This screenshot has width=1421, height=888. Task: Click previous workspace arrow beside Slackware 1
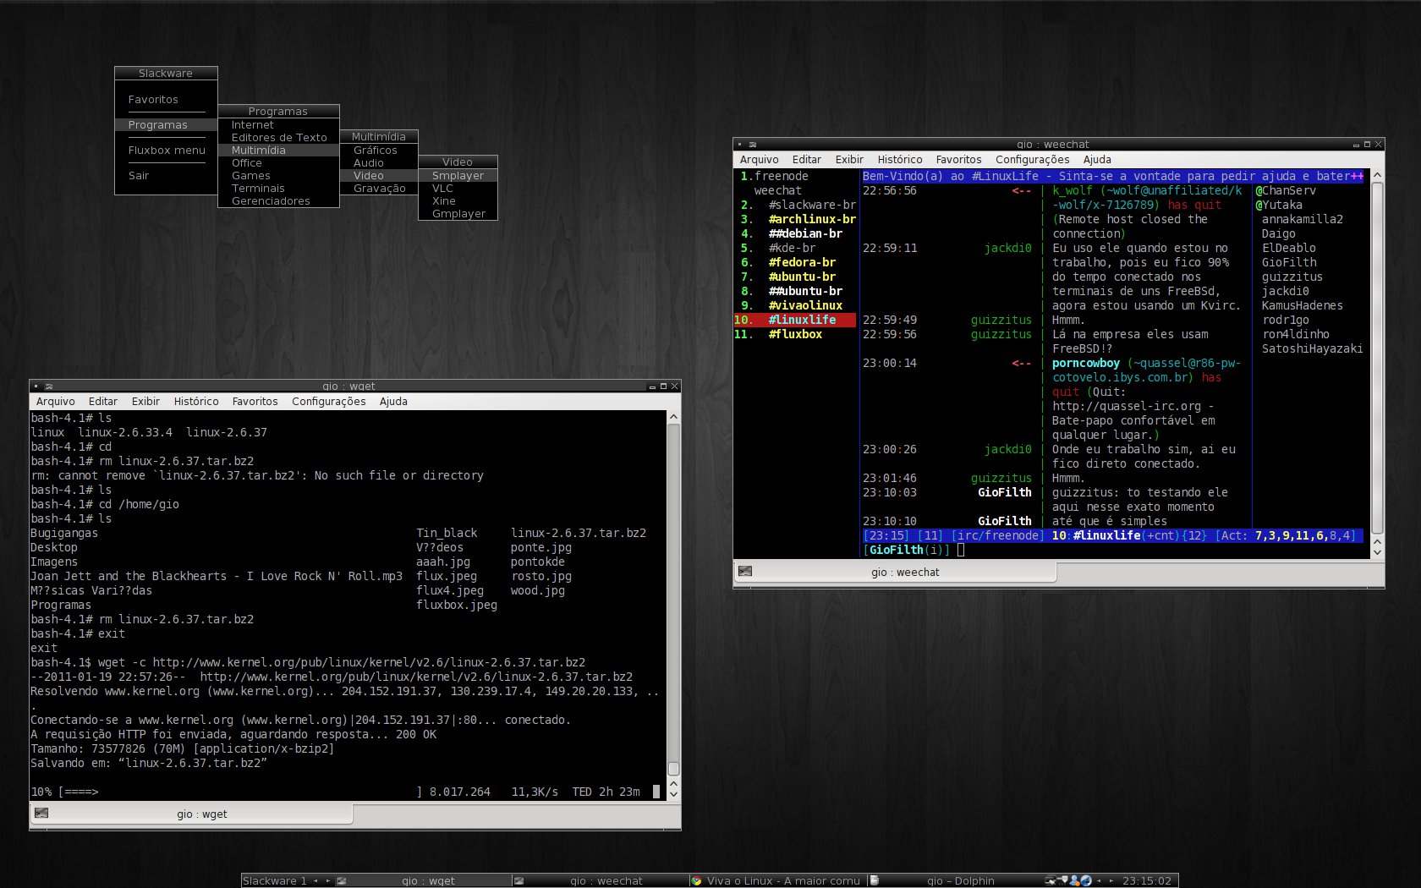pos(315,880)
